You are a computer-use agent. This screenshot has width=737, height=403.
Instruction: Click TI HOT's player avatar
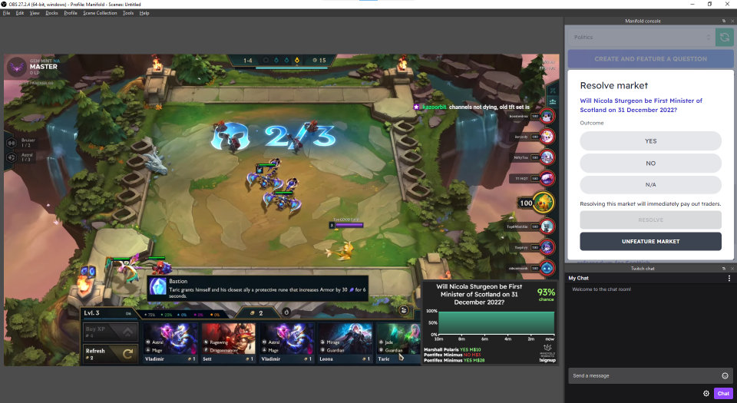(547, 179)
